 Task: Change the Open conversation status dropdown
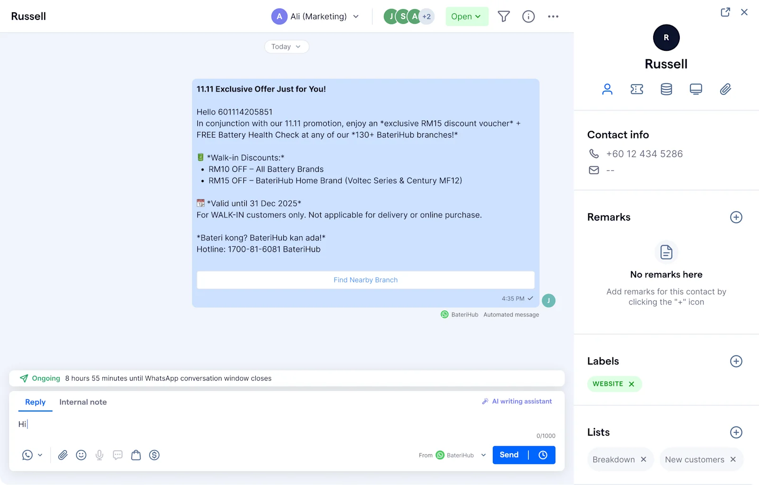[467, 17]
